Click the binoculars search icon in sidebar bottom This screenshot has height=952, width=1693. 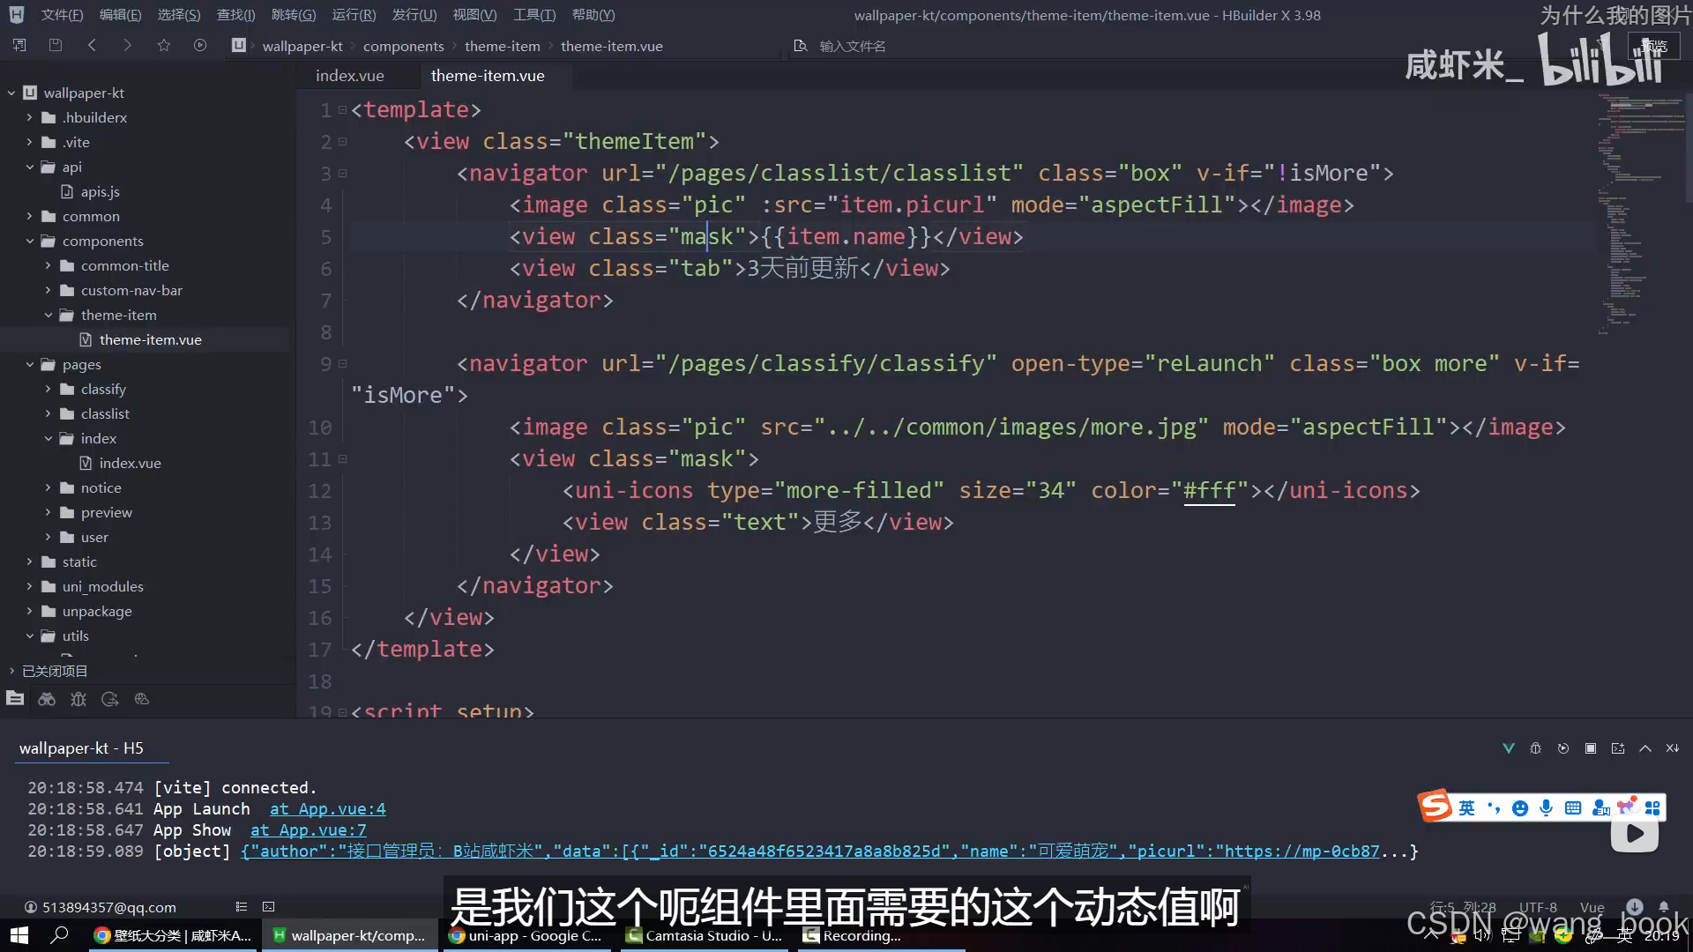[47, 699]
